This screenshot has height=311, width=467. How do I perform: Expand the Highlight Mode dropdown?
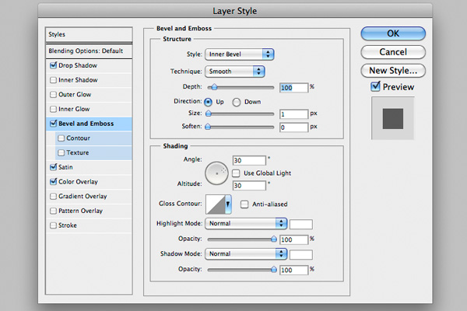click(x=245, y=222)
